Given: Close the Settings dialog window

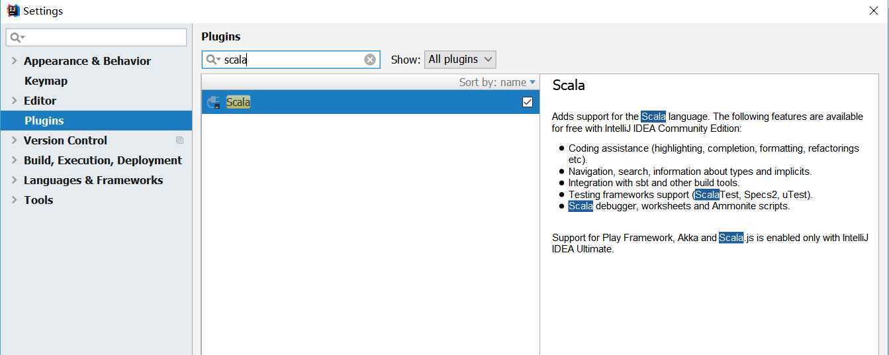Looking at the screenshot, I should (874, 11).
